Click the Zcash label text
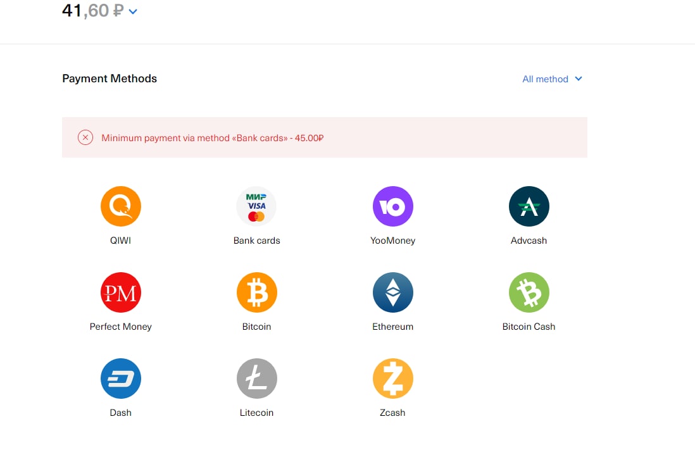Screen dimensions: 695x457 [392, 413]
